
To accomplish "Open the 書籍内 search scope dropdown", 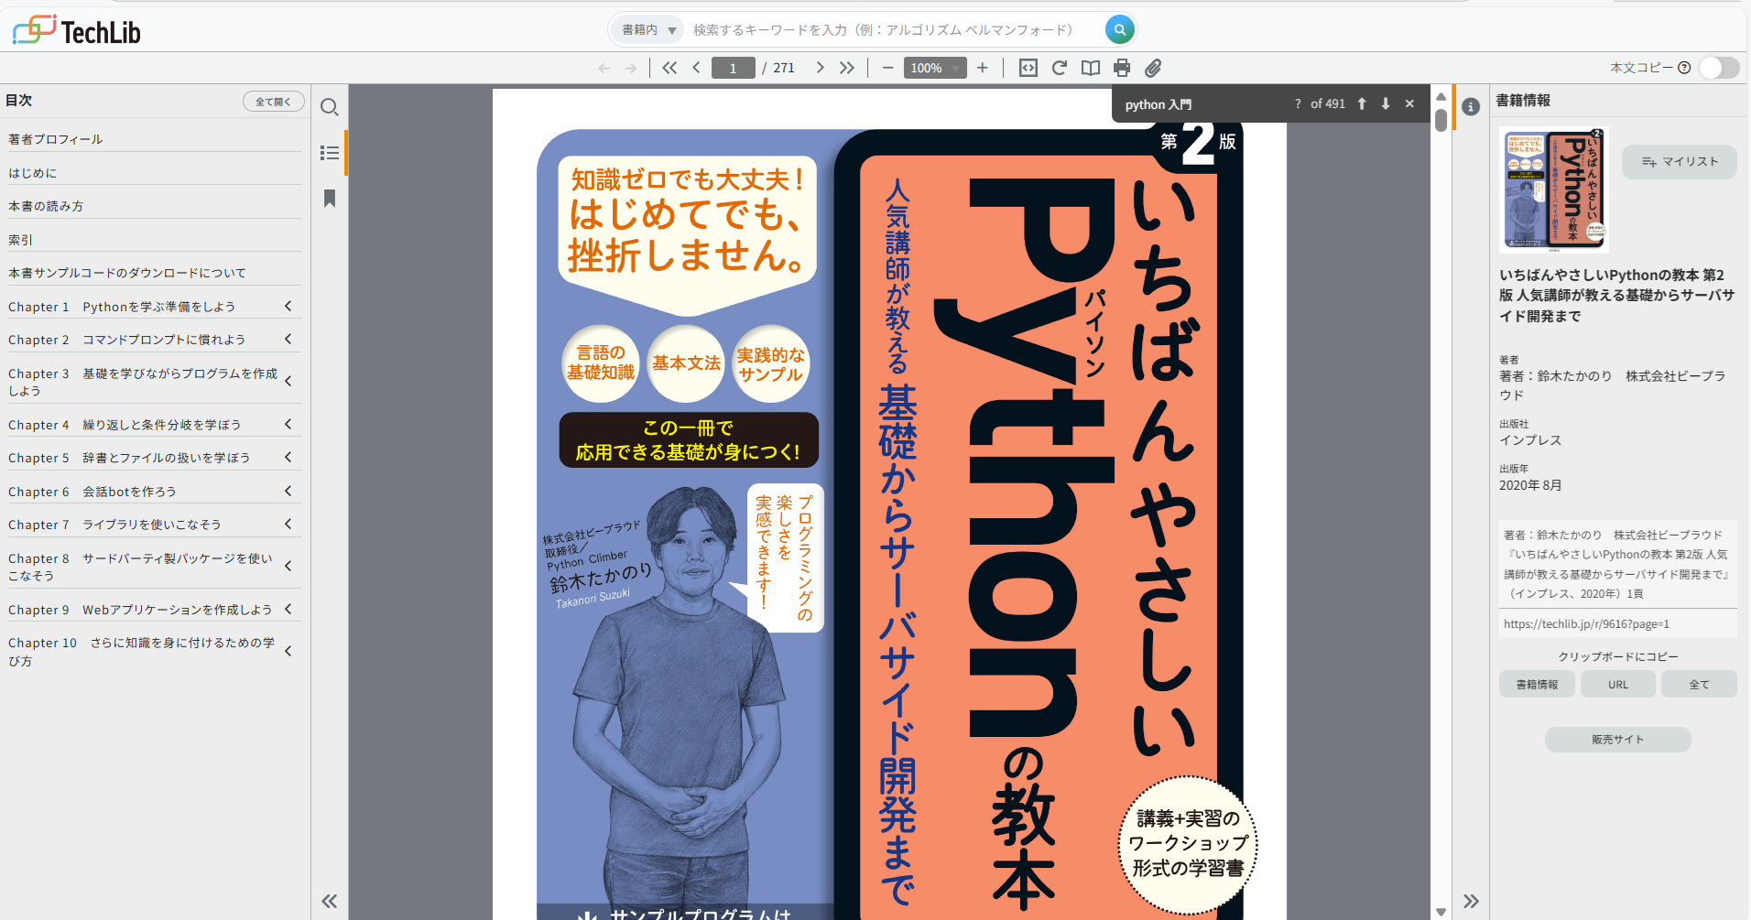I will click(648, 29).
